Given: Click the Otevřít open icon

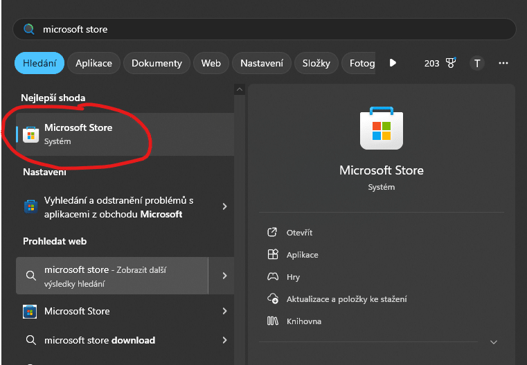Looking at the screenshot, I should pos(273,233).
